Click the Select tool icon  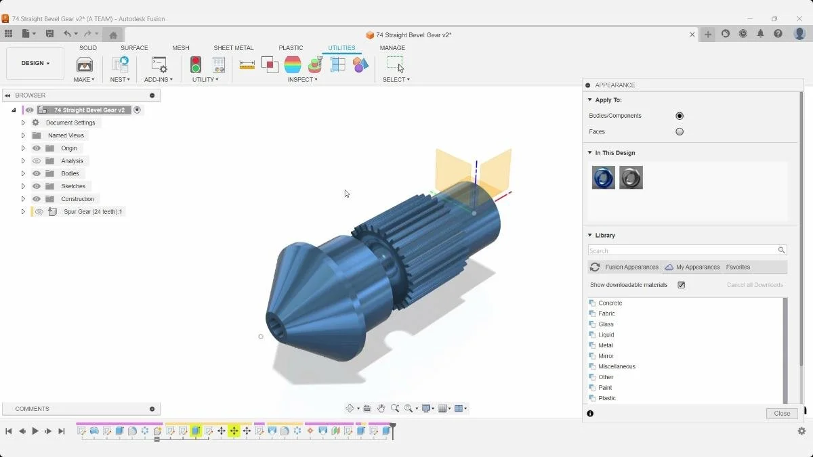click(x=396, y=64)
